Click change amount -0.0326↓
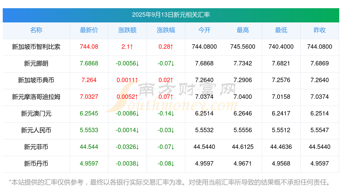Screen dimensions: 342x191 [127, 147]
